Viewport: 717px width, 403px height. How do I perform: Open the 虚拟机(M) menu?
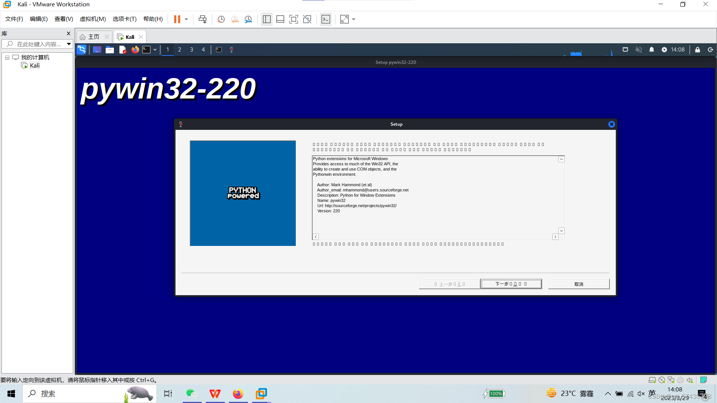93,19
